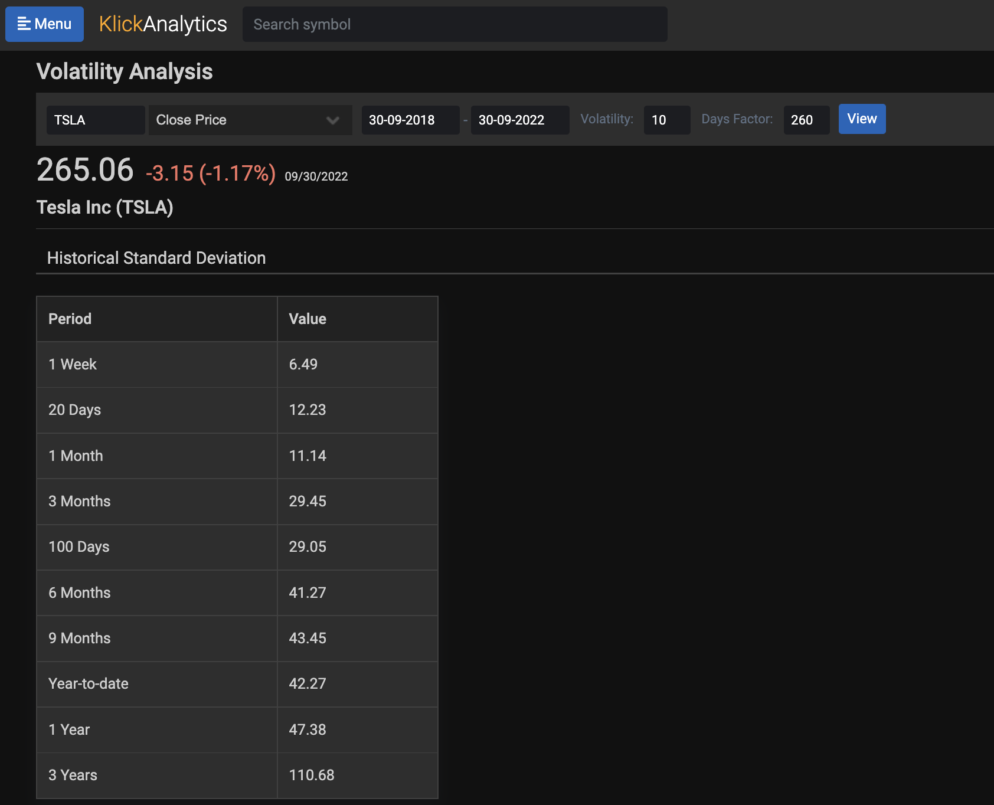Open the Historical Standard Deviation section heading
The height and width of the screenshot is (805, 994).
click(156, 258)
